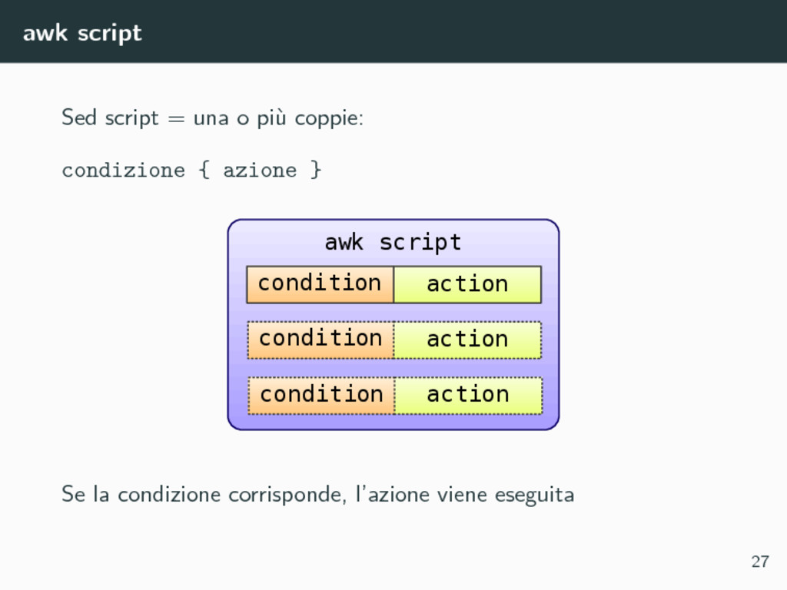Select the first solid-border action box

point(468,284)
